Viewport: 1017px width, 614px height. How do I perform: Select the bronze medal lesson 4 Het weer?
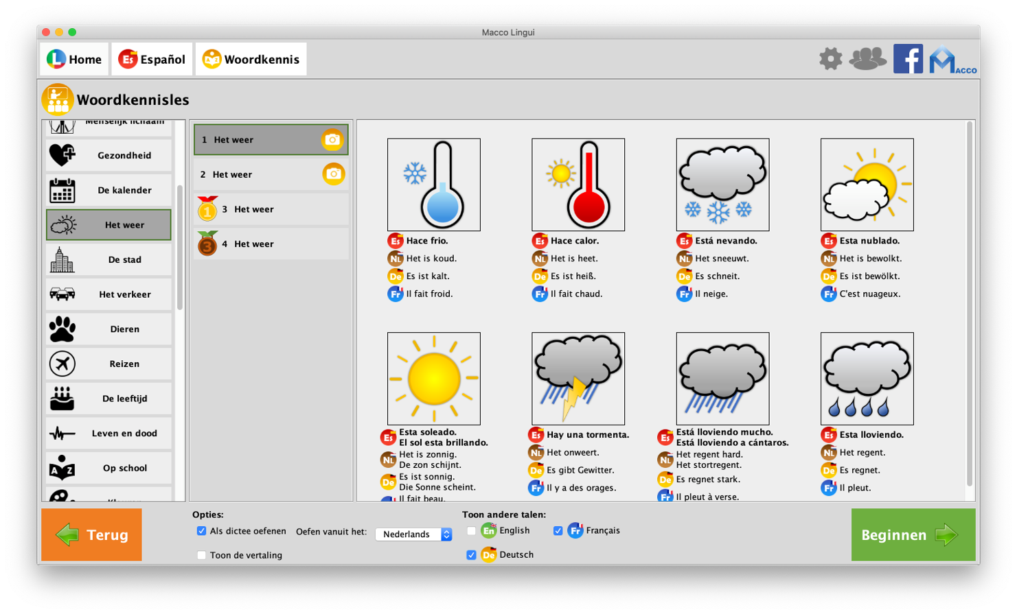pyautogui.click(x=271, y=244)
